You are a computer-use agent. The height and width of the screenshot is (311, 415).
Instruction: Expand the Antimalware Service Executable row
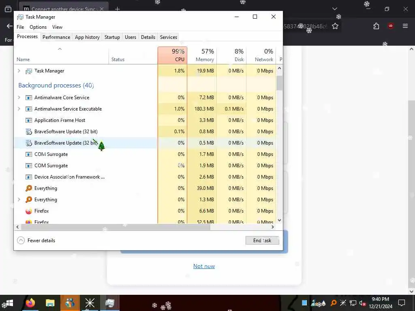coord(19,109)
